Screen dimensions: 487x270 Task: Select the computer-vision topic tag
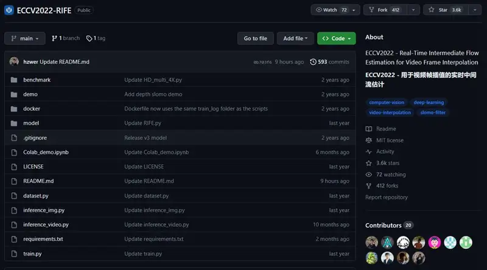click(386, 103)
